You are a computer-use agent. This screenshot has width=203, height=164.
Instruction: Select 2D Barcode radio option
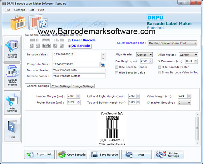pyautogui.click(x=69, y=46)
